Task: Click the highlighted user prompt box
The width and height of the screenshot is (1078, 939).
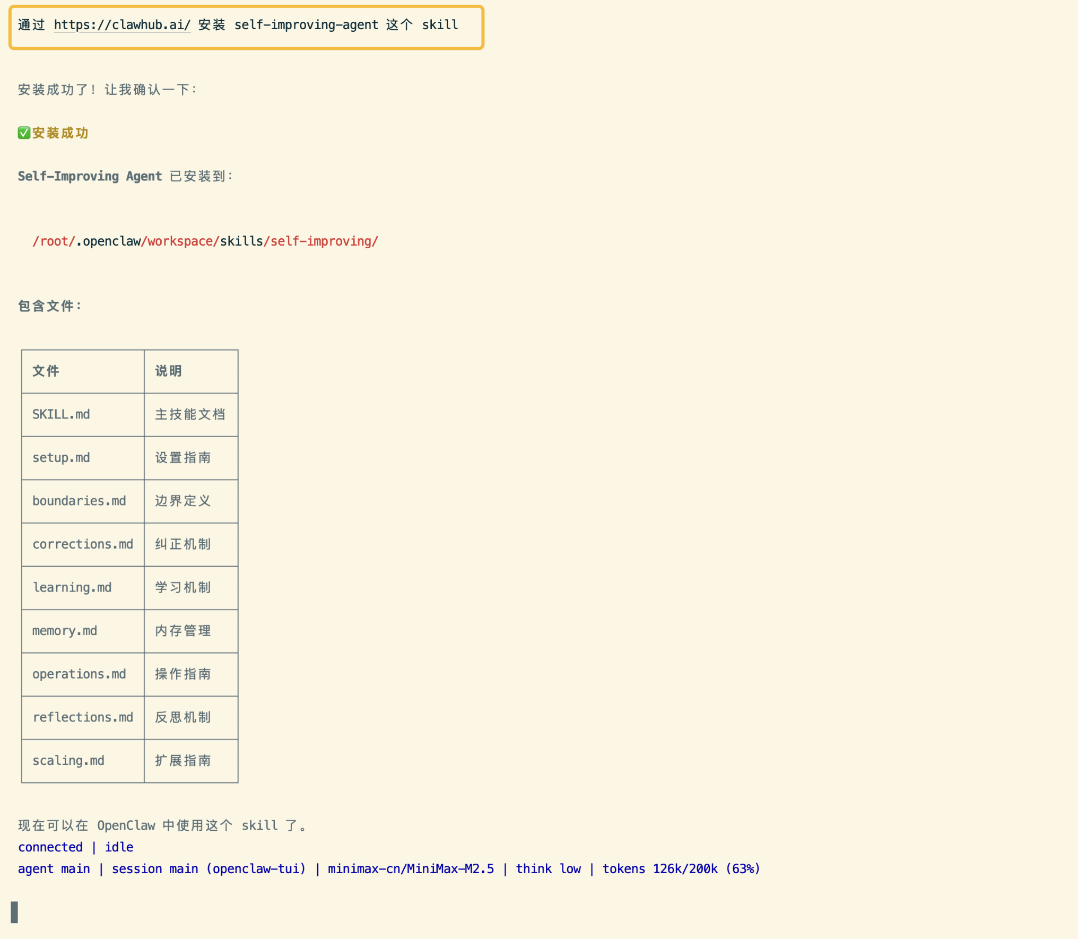Action: tap(246, 28)
